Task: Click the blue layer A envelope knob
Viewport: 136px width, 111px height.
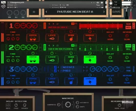Action: click(x=92, y=69)
